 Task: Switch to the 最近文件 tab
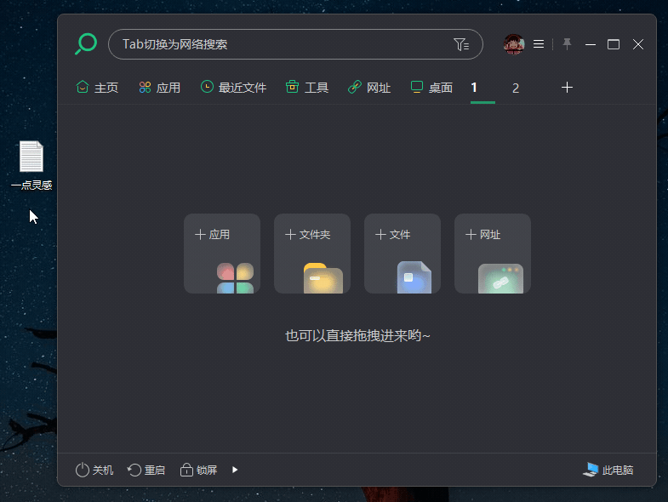(233, 88)
